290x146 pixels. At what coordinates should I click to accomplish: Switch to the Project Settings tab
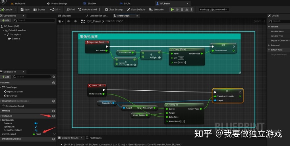57,4
